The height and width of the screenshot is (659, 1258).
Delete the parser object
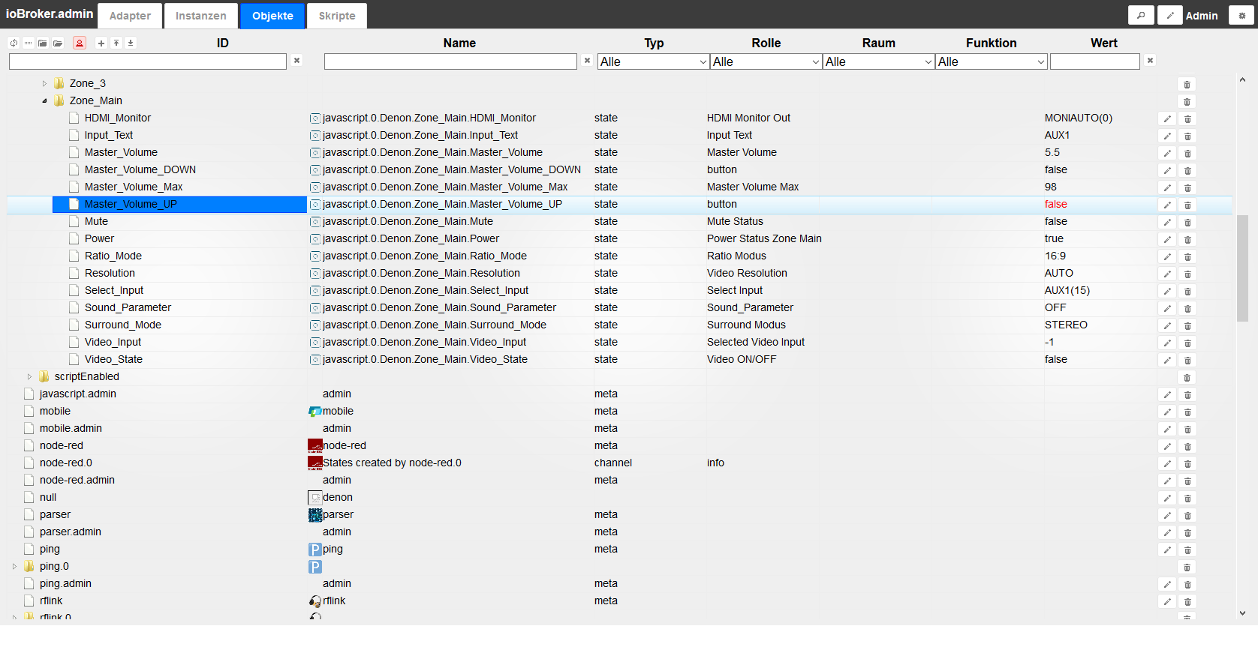tap(1187, 515)
